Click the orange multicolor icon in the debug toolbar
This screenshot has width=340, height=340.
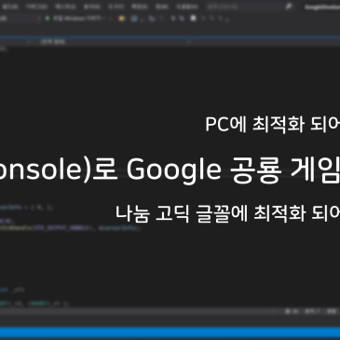pos(122,19)
